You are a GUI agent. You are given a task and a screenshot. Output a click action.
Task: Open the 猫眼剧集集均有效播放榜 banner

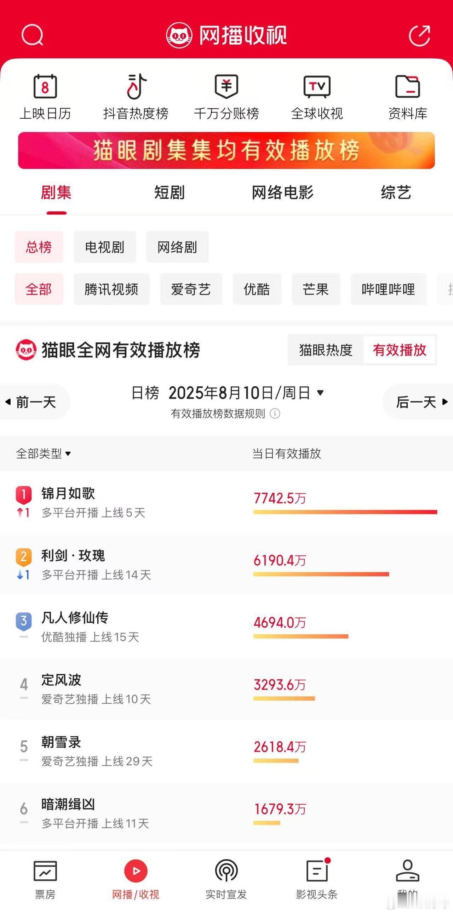[226, 150]
